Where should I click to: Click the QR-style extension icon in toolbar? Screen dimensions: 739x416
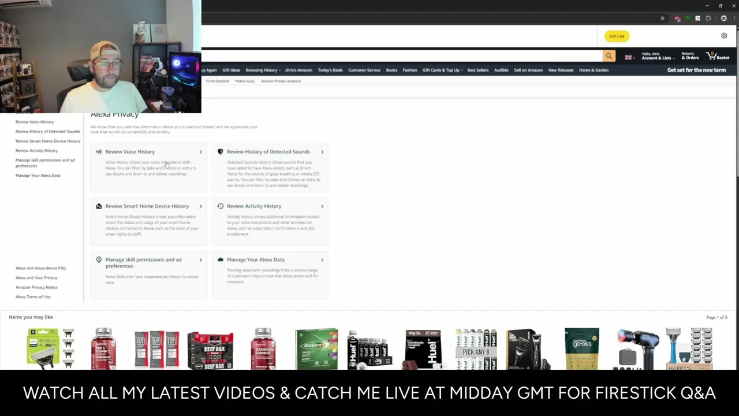click(697, 18)
